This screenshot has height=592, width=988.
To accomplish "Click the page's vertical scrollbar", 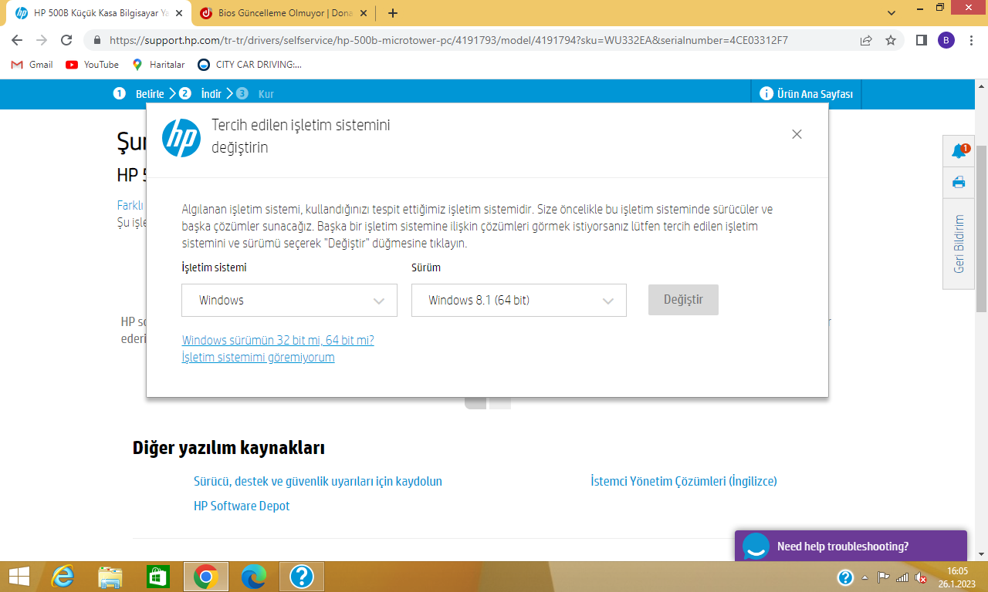I will [x=982, y=227].
